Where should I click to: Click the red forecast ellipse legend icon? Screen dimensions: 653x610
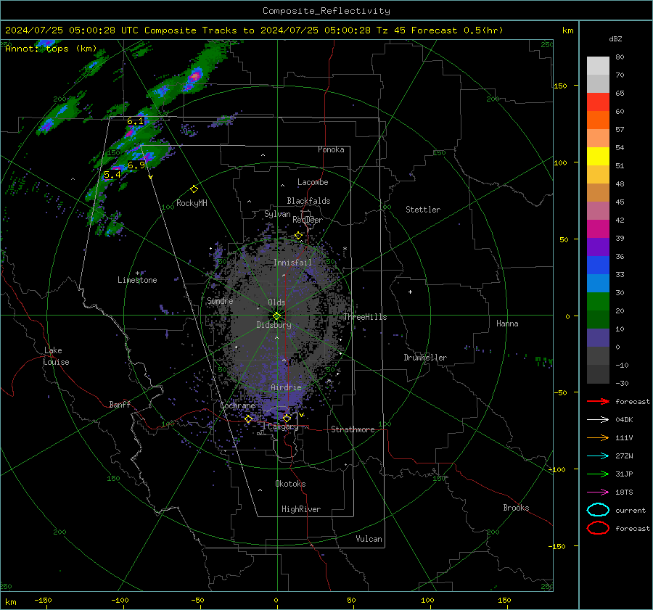(x=598, y=528)
